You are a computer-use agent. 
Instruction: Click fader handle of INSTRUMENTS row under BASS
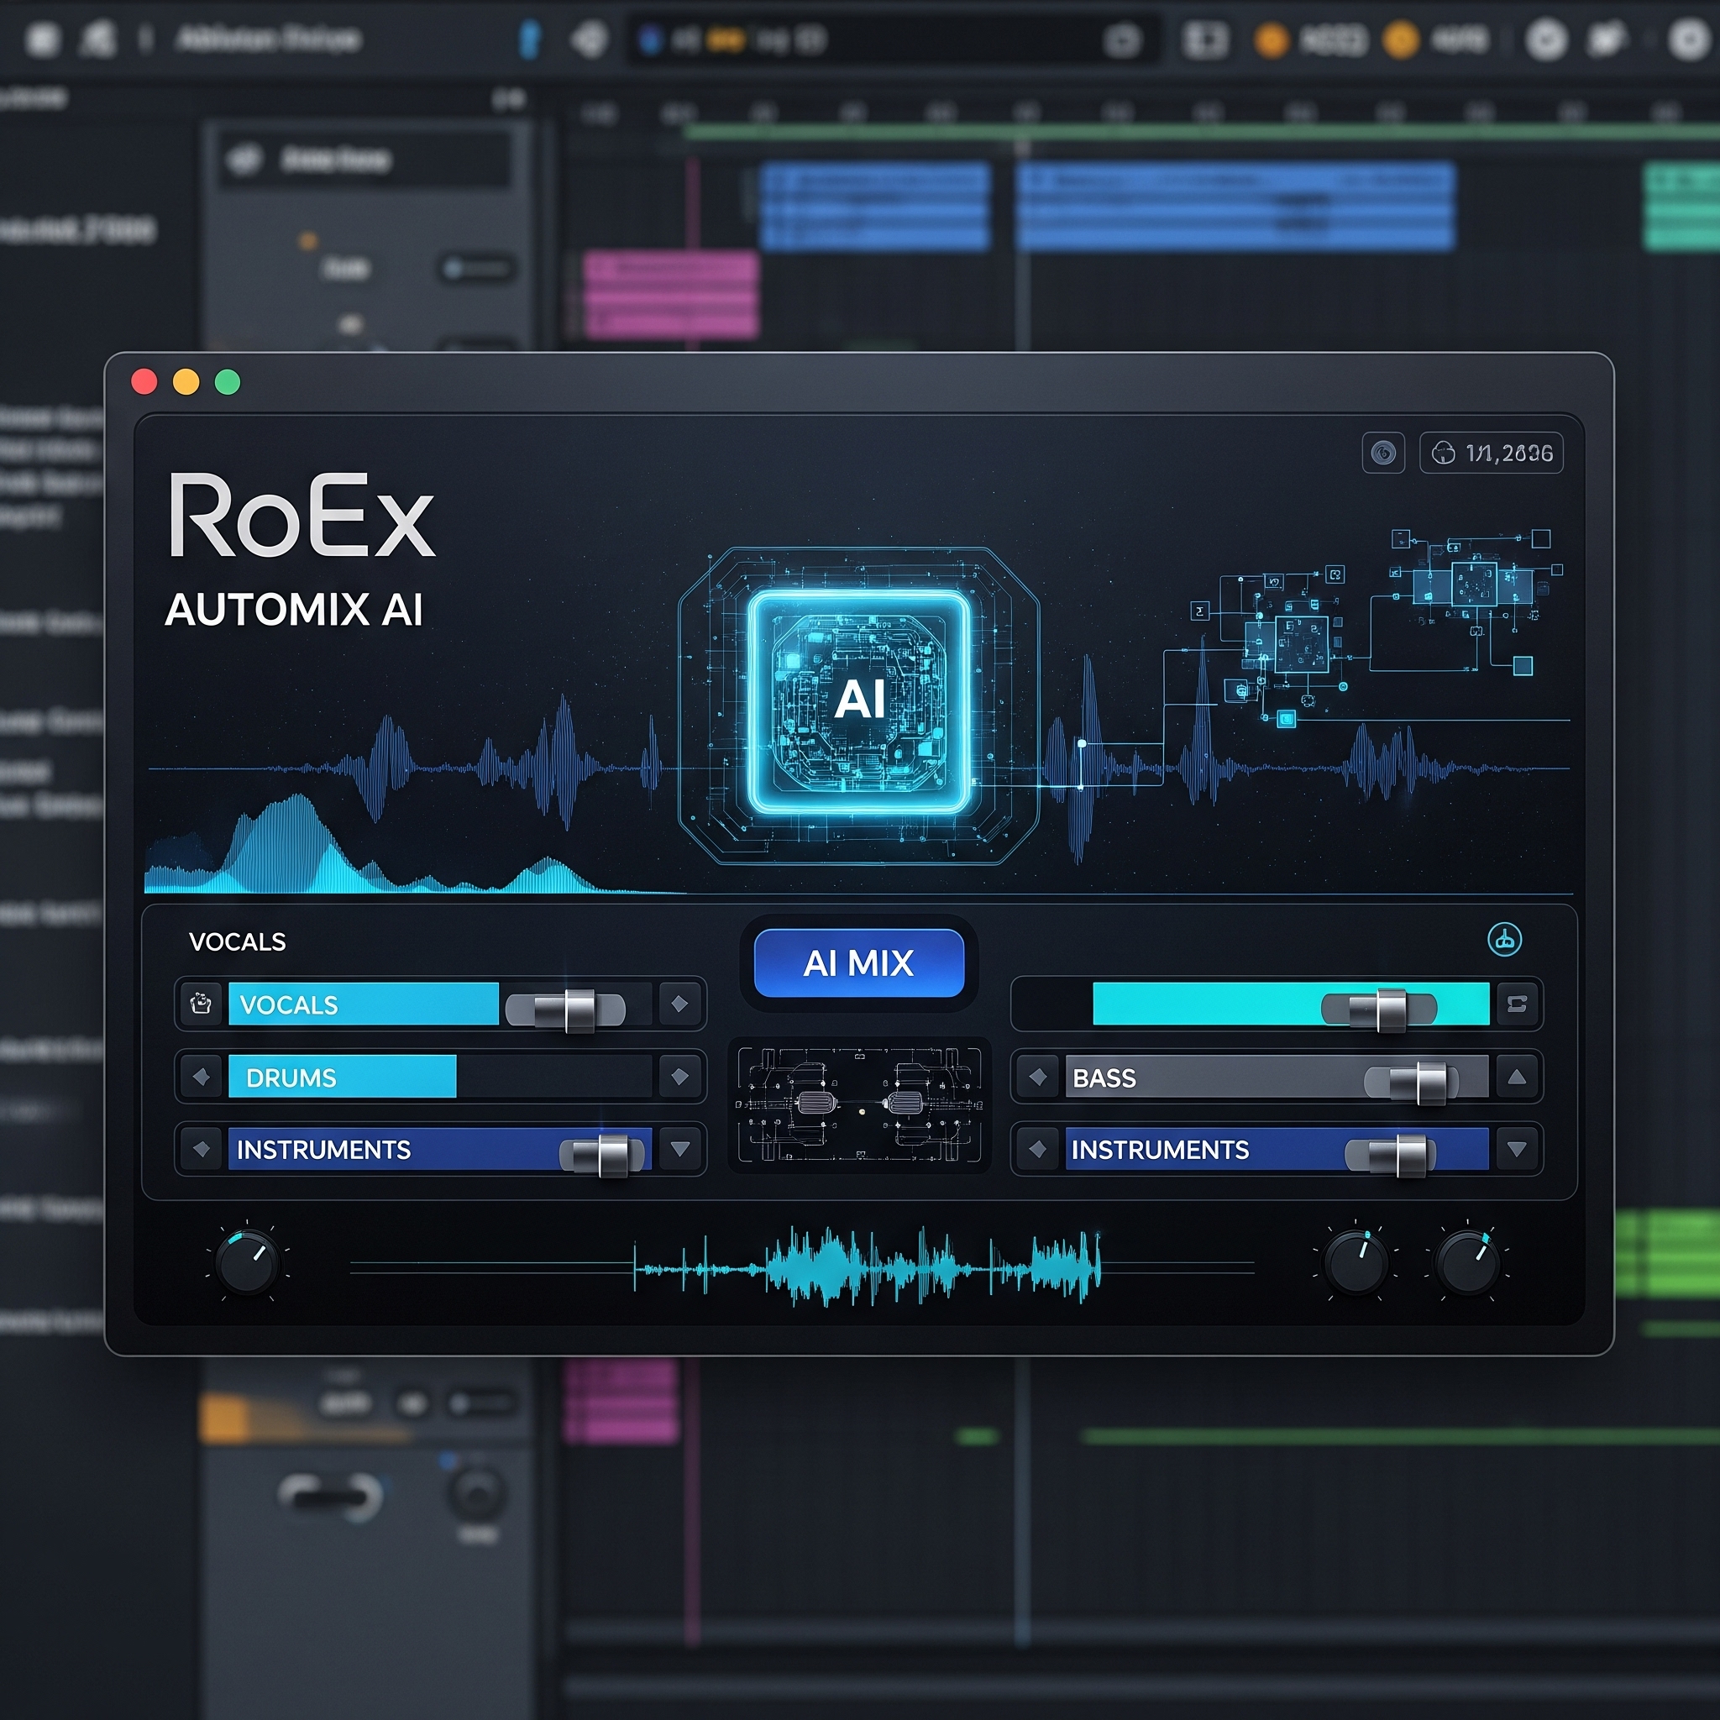pyautogui.click(x=1411, y=1156)
